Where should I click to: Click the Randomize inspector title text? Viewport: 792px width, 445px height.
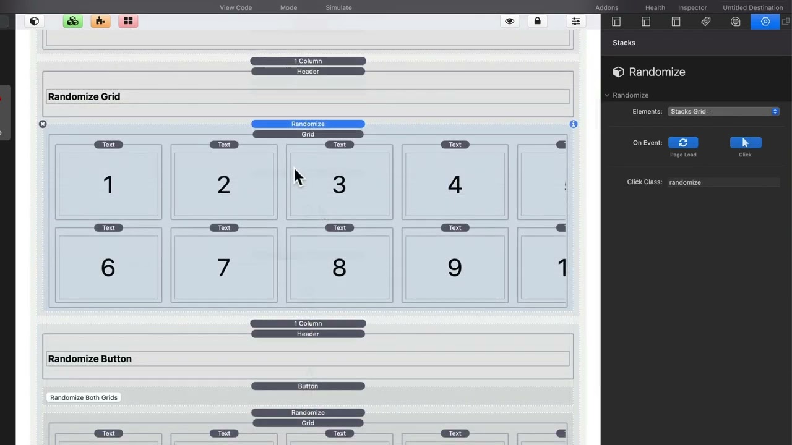657,72
